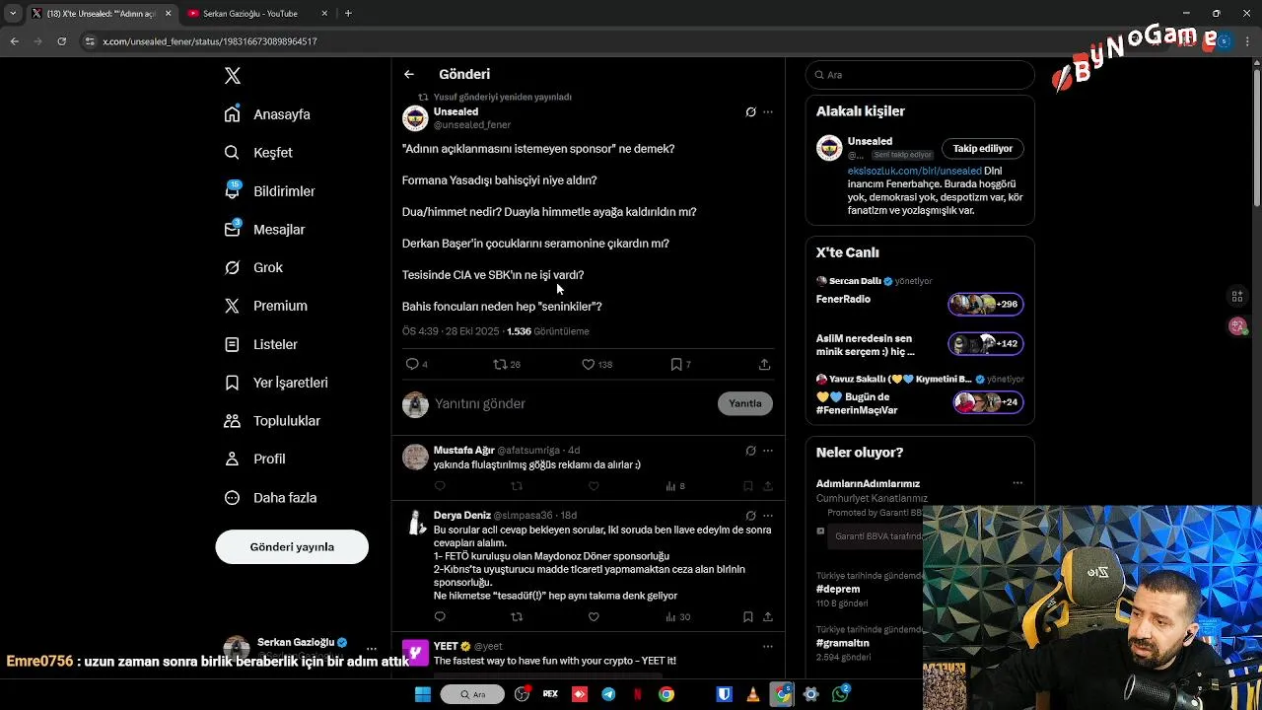Open #deprem trending topic
The height and width of the screenshot is (710, 1262).
(x=838, y=590)
